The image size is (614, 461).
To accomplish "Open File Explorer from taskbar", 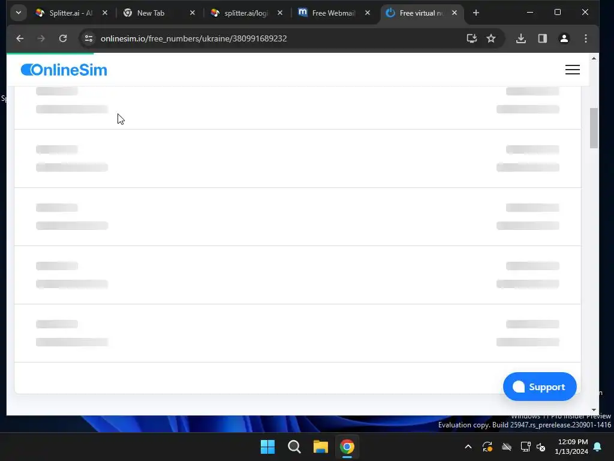I will point(320,447).
